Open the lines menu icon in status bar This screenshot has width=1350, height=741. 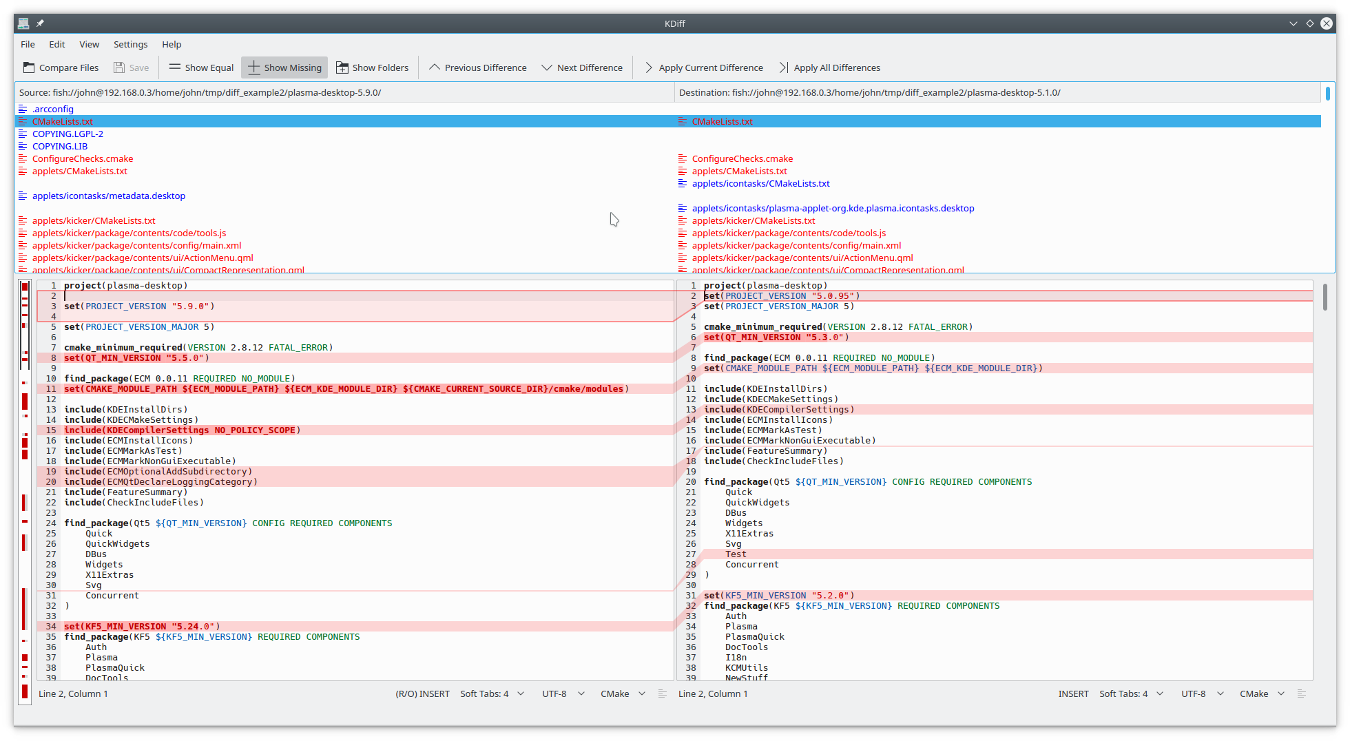pos(662,693)
